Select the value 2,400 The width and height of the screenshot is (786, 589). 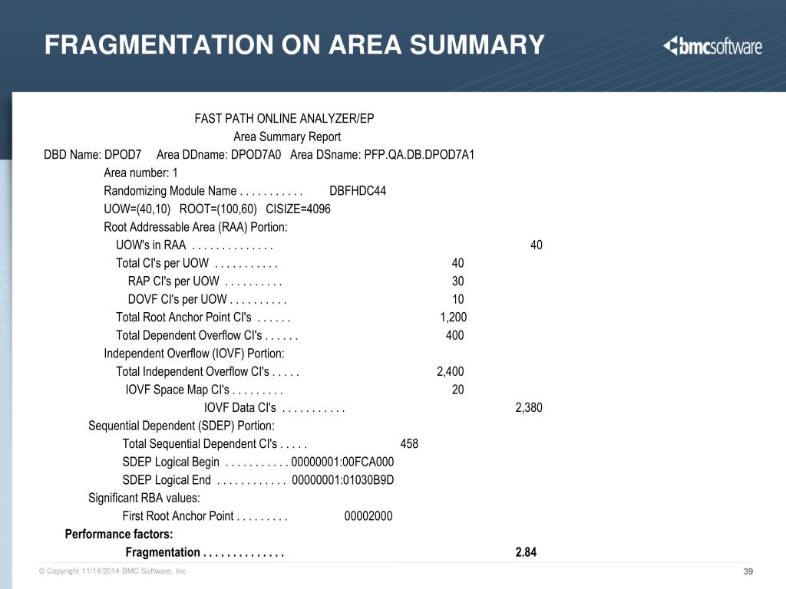450,372
